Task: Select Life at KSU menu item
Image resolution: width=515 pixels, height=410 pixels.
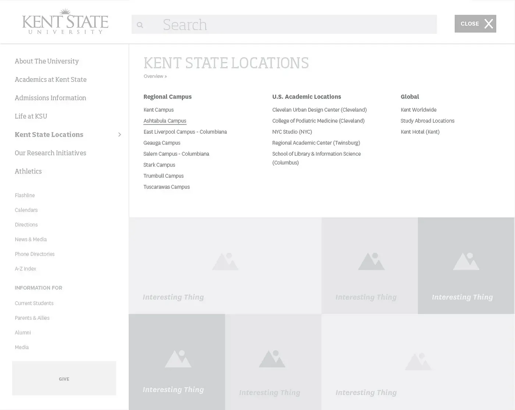Action: (31, 116)
